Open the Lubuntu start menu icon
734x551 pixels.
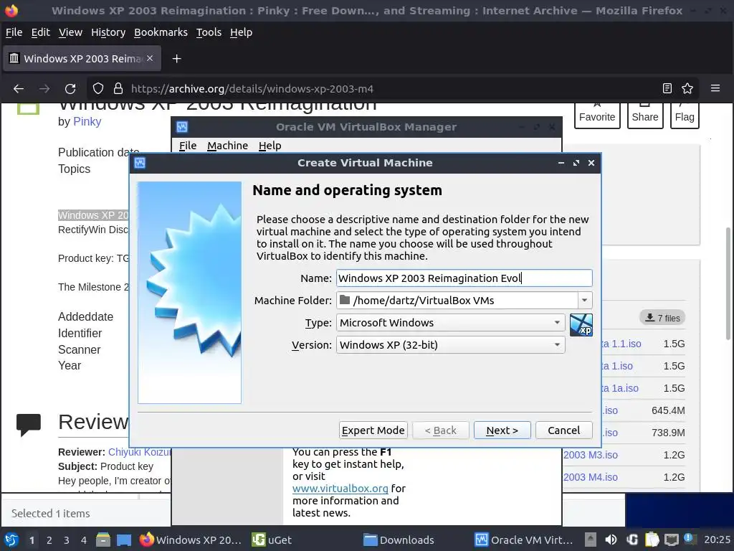click(11, 540)
